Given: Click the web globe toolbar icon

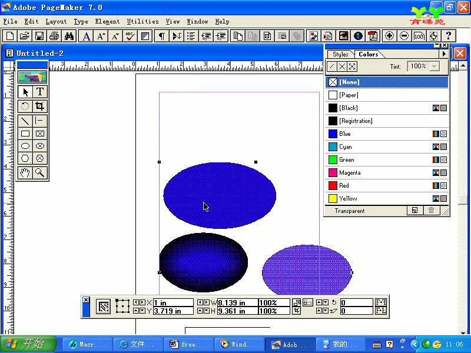Looking at the screenshot, I should coord(358,36).
